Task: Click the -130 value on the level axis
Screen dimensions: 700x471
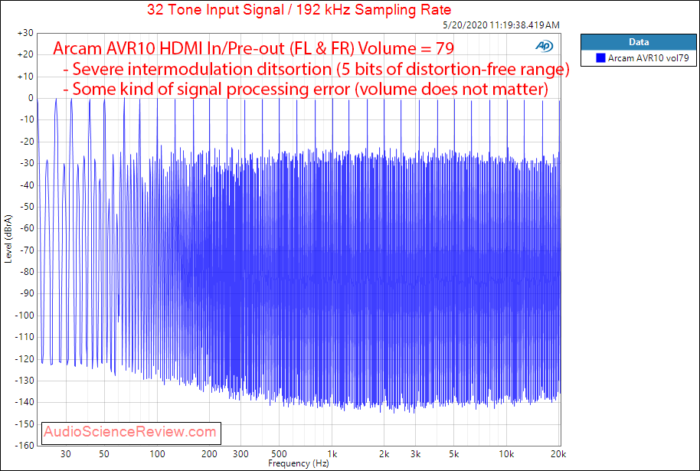Action: tap(25, 381)
